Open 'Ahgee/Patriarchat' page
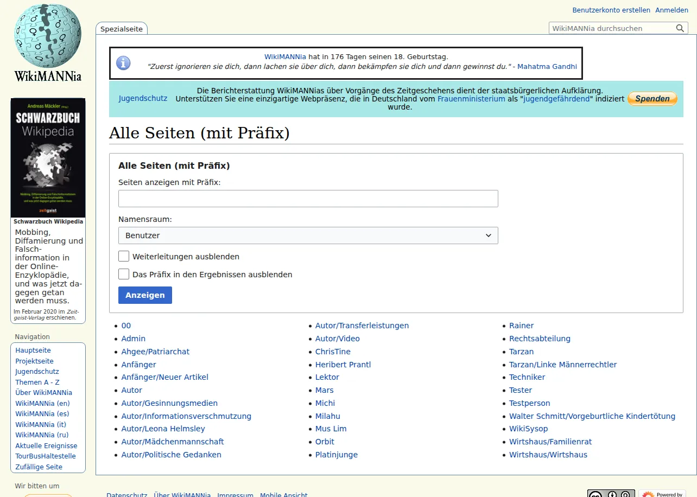 tap(155, 352)
